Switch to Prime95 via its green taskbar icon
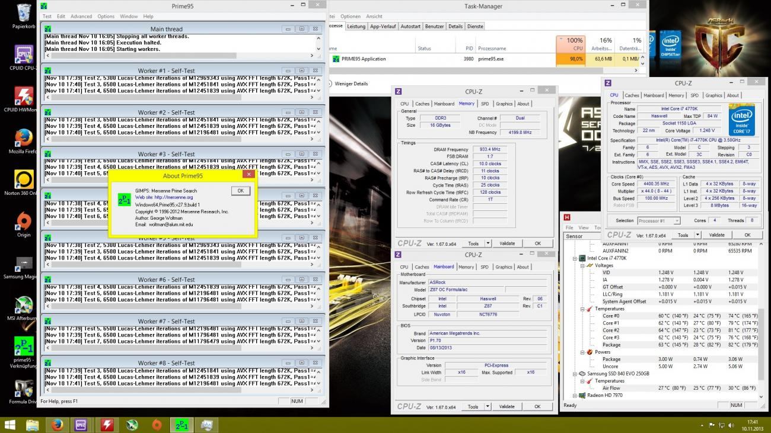This screenshot has width=771, height=433. pyautogui.click(x=182, y=425)
